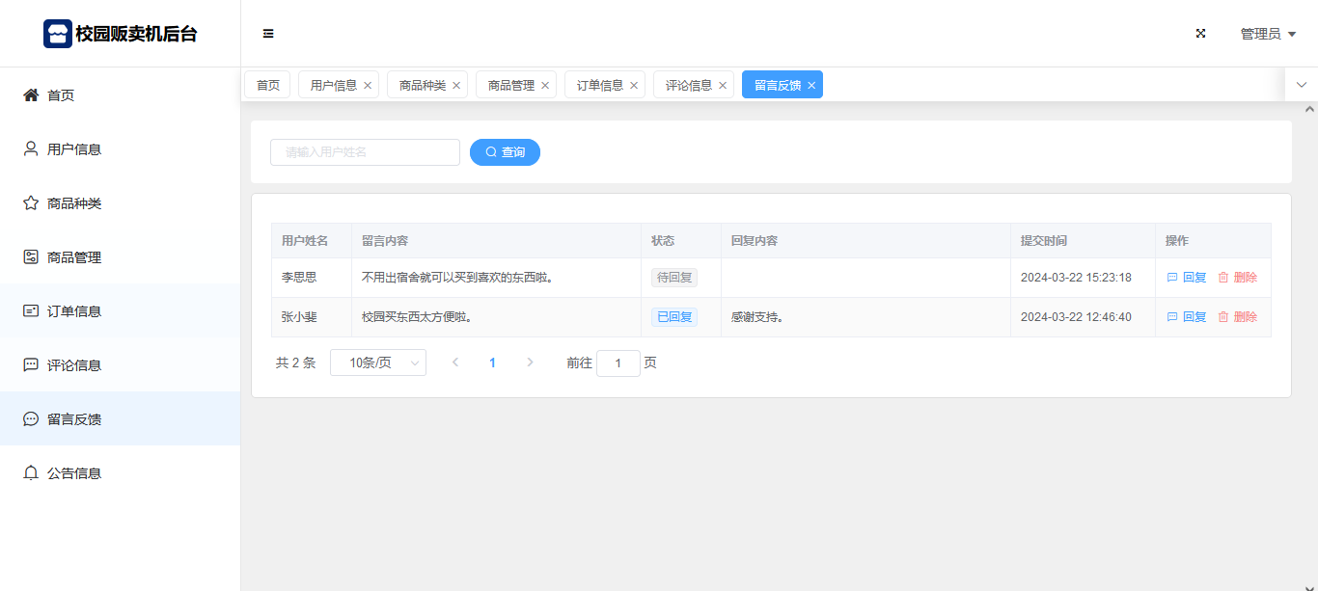
Task: Reply to 李思思's pending message
Action: (x=1187, y=278)
